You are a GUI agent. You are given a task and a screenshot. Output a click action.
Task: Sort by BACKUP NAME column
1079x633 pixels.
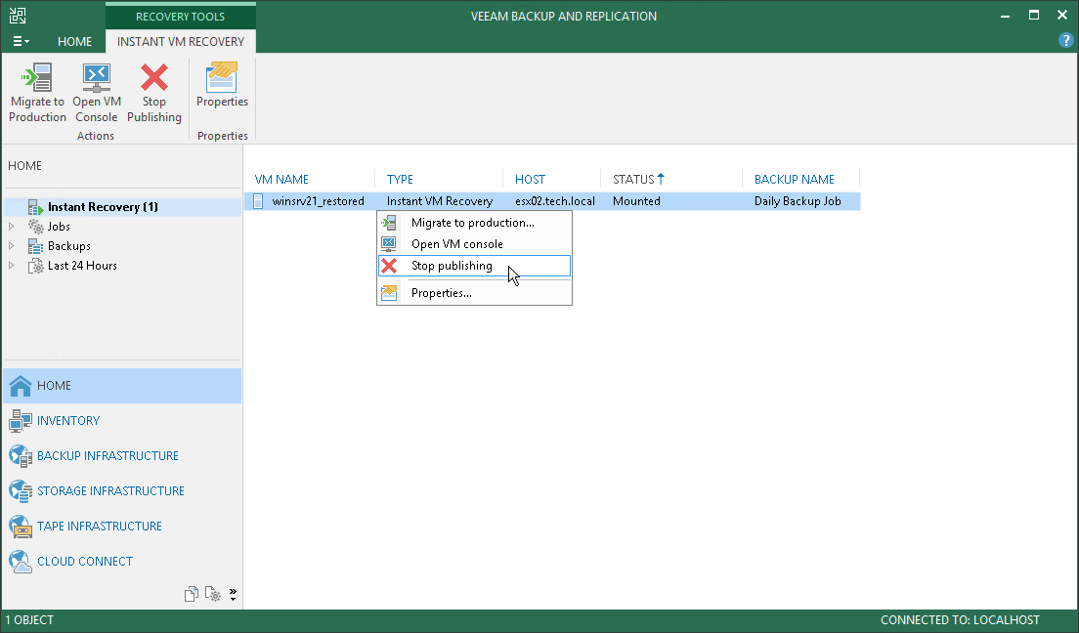pos(795,180)
